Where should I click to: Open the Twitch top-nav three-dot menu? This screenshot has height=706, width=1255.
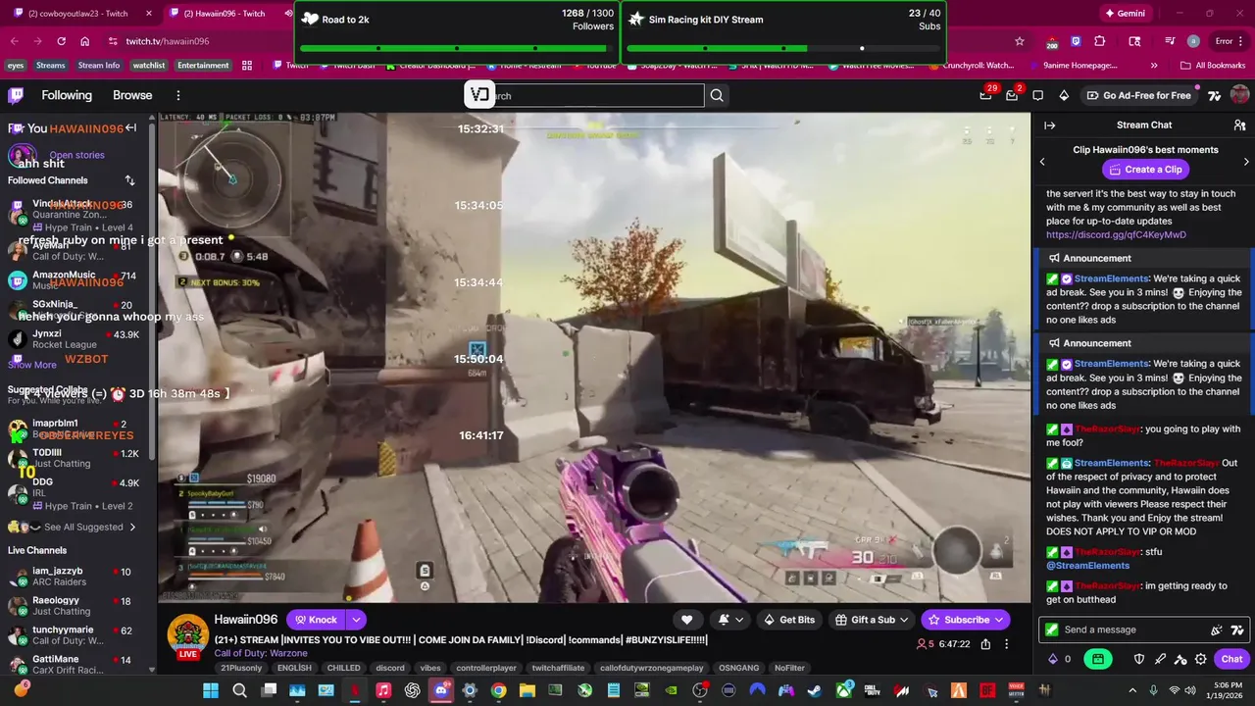coord(178,95)
